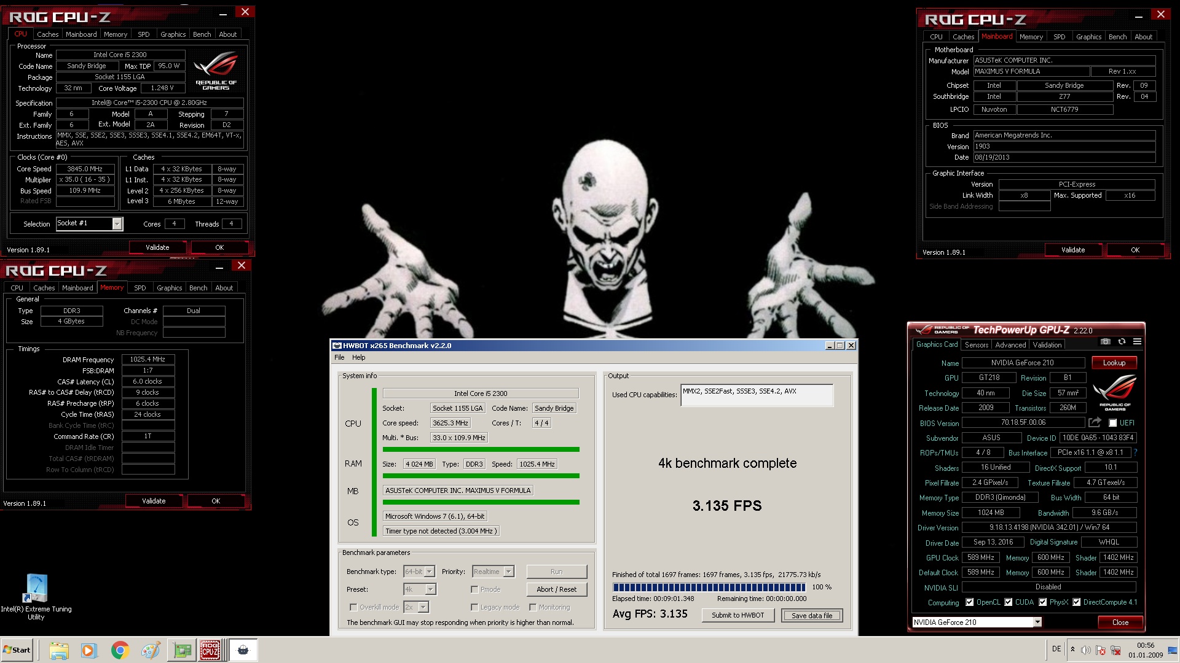This screenshot has height=663, width=1180.
Task: Switch to HWBOT x265 taskbar button
Action: pos(243,650)
